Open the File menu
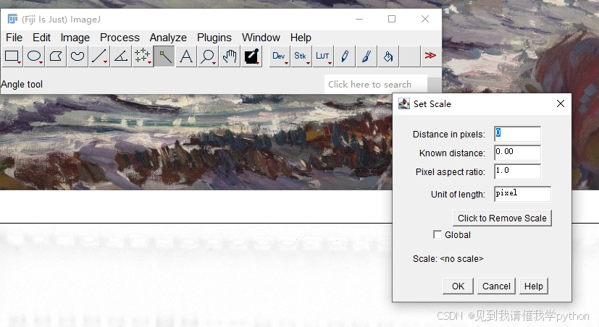 point(14,38)
